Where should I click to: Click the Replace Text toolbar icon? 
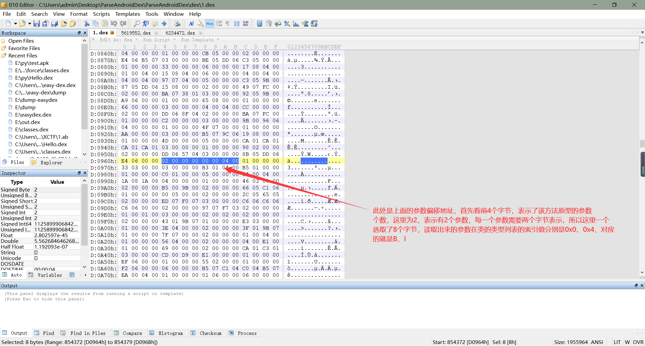(x=146, y=24)
